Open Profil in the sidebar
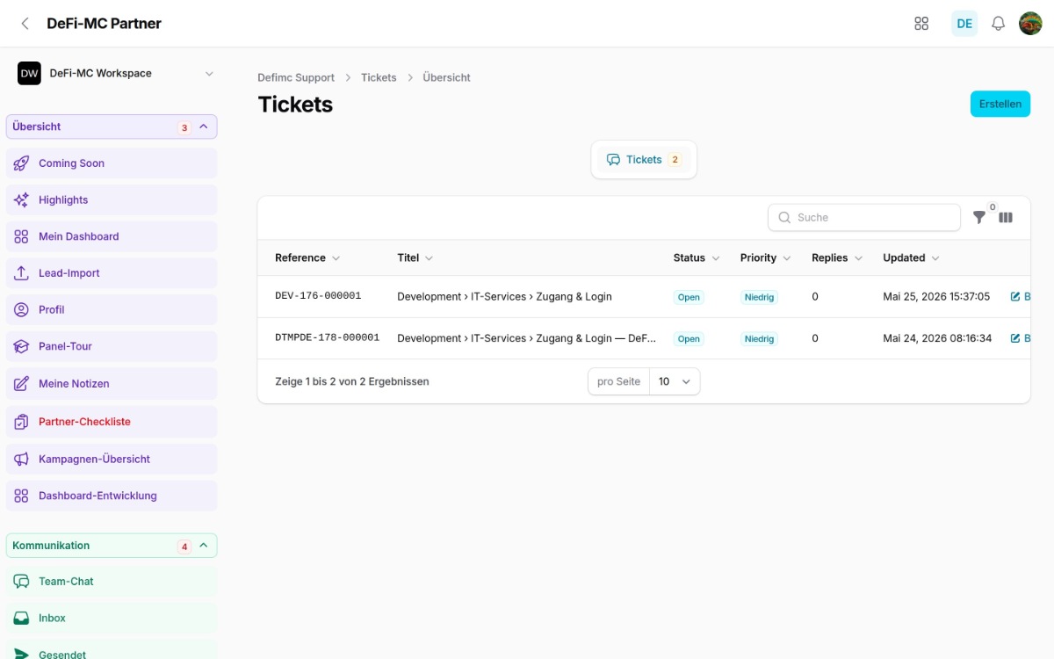Screen dimensions: 1054x659 coord(112,310)
